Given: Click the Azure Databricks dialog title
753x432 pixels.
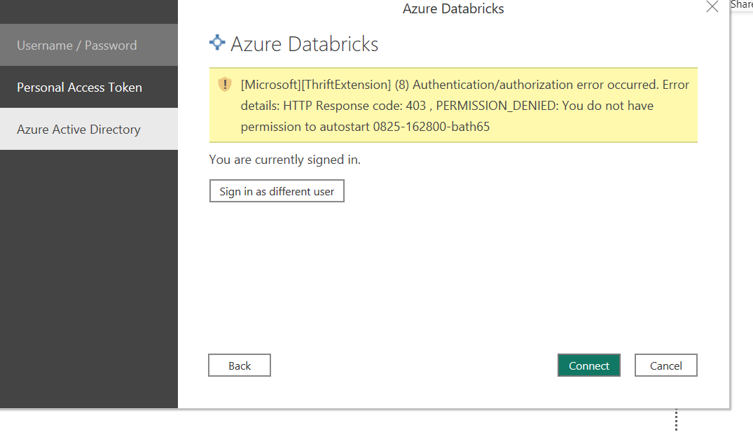Looking at the screenshot, I should coord(453,8).
